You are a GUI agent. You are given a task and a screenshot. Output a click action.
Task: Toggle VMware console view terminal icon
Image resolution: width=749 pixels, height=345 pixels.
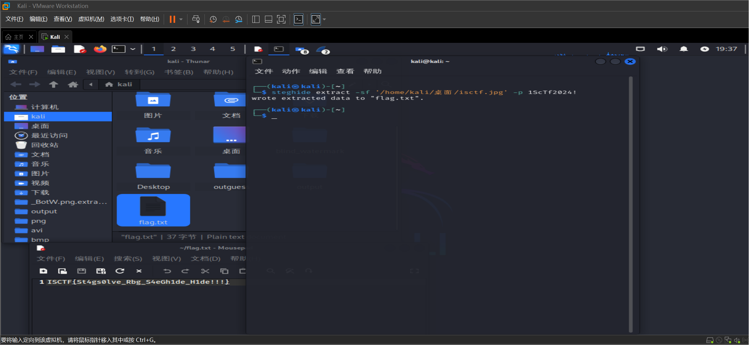(x=298, y=19)
